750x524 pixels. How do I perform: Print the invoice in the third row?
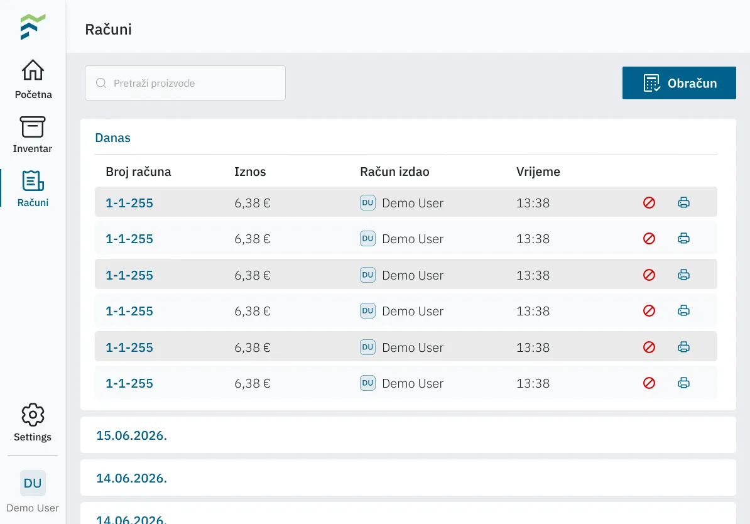[683, 275]
